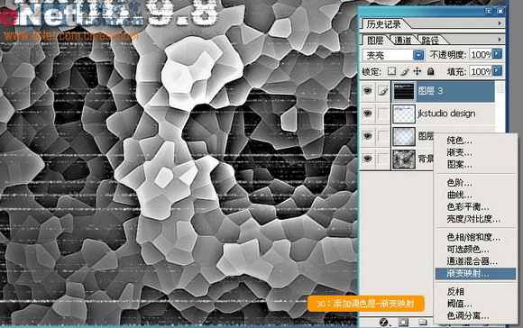
Task: Toggle lock position move icon
Action: [417, 71]
